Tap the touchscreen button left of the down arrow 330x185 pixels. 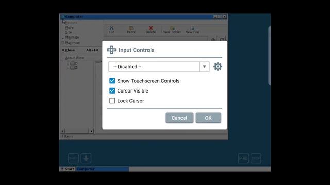73,158
